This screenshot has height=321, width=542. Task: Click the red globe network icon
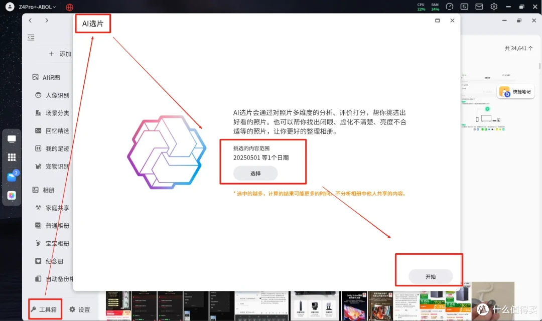coord(69,7)
